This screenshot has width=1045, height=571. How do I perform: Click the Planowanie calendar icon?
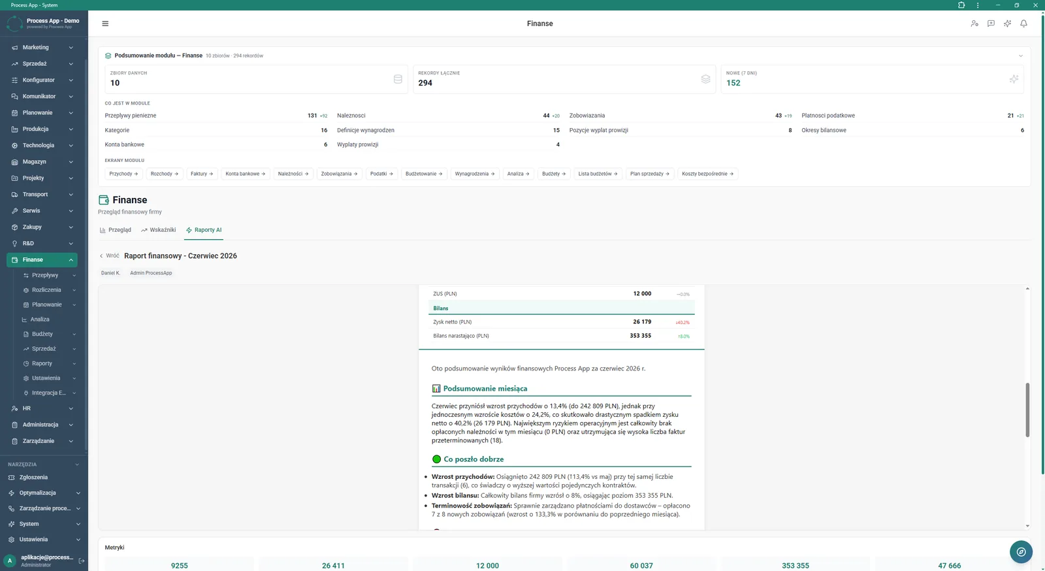pos(14,113)
